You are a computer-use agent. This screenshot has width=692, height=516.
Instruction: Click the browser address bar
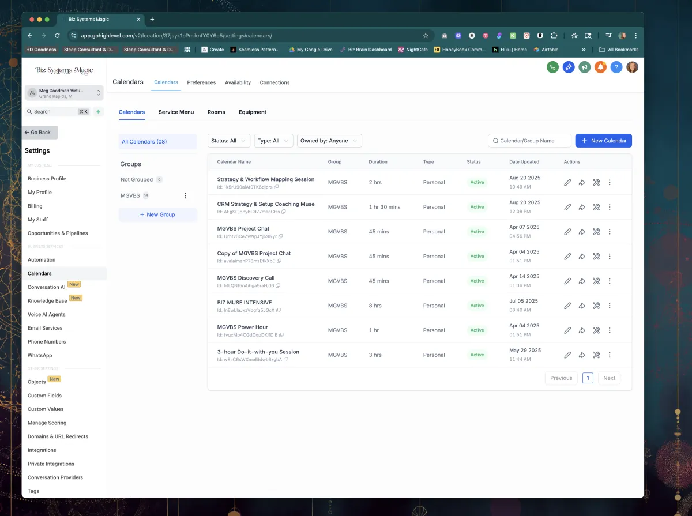[248, 36]
